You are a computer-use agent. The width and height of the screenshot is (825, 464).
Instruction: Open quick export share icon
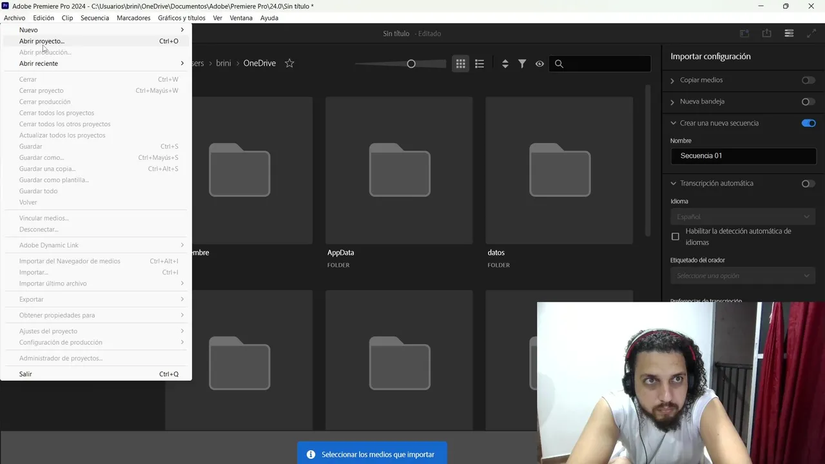pos(766,34)
